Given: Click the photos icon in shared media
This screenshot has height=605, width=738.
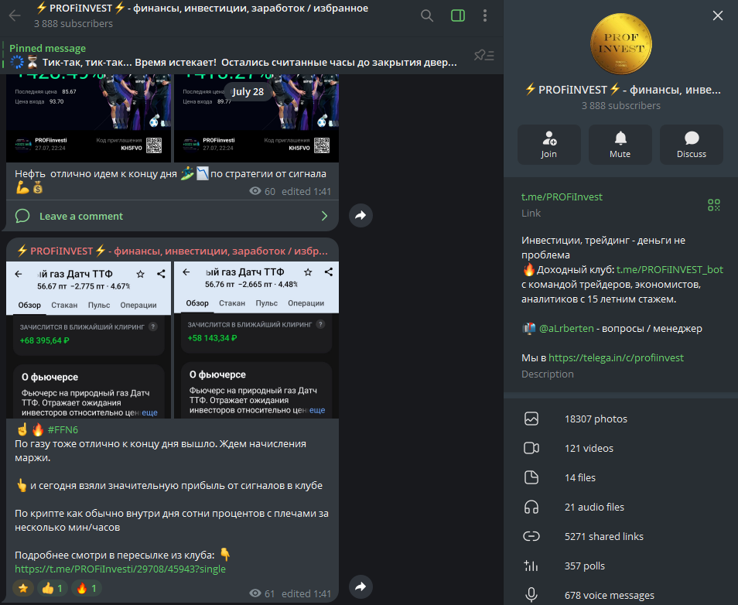Looking at the screenshot, I should [x=531, y=419].
